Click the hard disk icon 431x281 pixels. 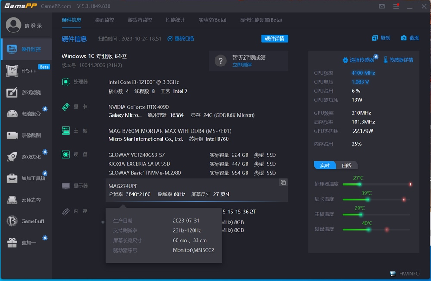[66, 155]
